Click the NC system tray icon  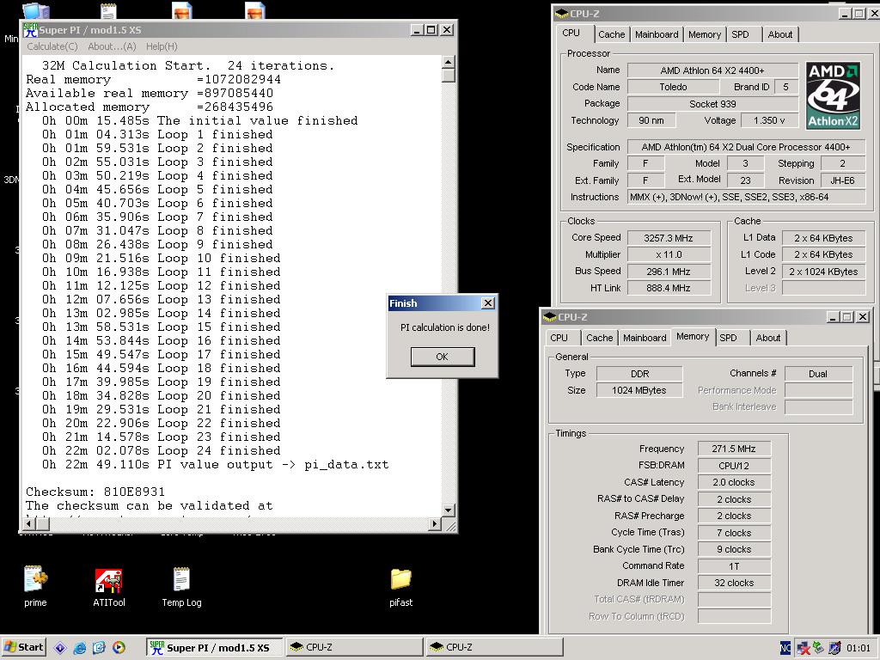coord(785,648)
